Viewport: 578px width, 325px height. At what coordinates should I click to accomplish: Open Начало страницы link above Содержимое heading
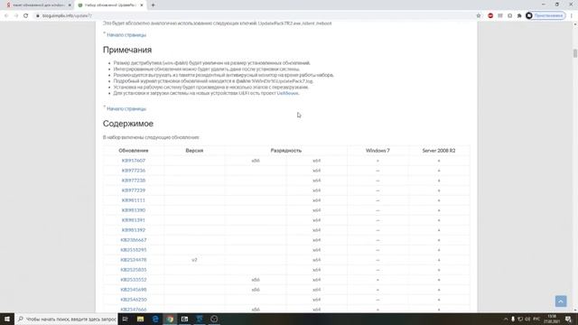(126, 109)
